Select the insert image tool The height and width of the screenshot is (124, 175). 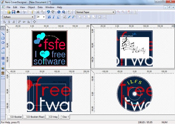[x=3, y=68]
